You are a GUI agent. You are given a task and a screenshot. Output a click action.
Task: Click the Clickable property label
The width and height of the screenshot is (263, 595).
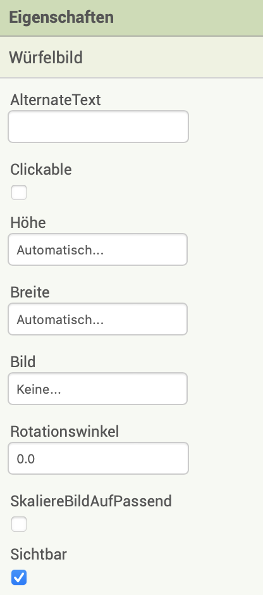(41, 170)
